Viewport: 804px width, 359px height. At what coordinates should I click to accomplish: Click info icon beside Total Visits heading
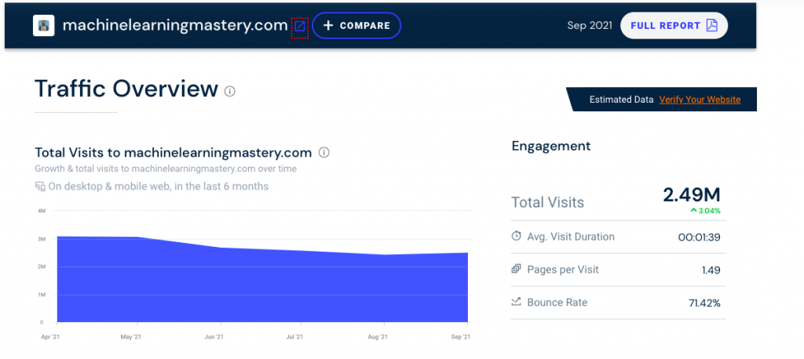pyautogui.click(x=324, y=153)
